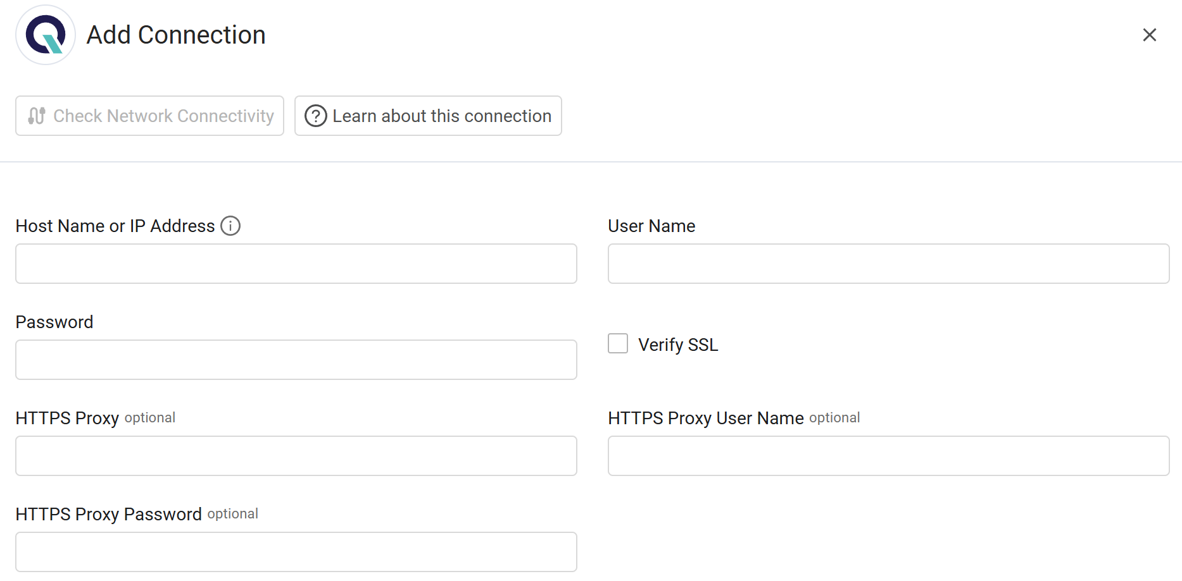Image resolution: width=1182 pixels, height=581 pixels.
Task: Click the info icon beside Host Name
Action: tap(230, 226)
